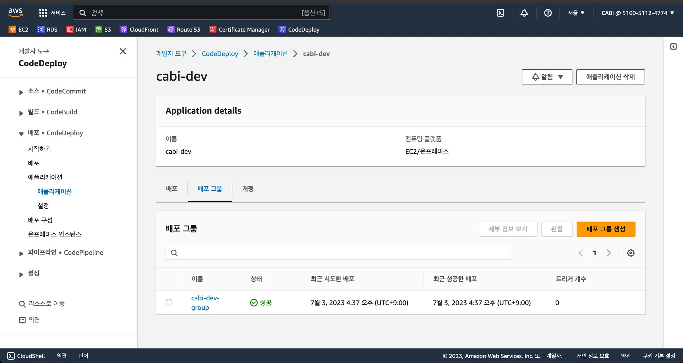This screenshot has width=683, height=363.
Task: Collapse the 배포 CodeDeploy section
Action: (x=21, y=134)
